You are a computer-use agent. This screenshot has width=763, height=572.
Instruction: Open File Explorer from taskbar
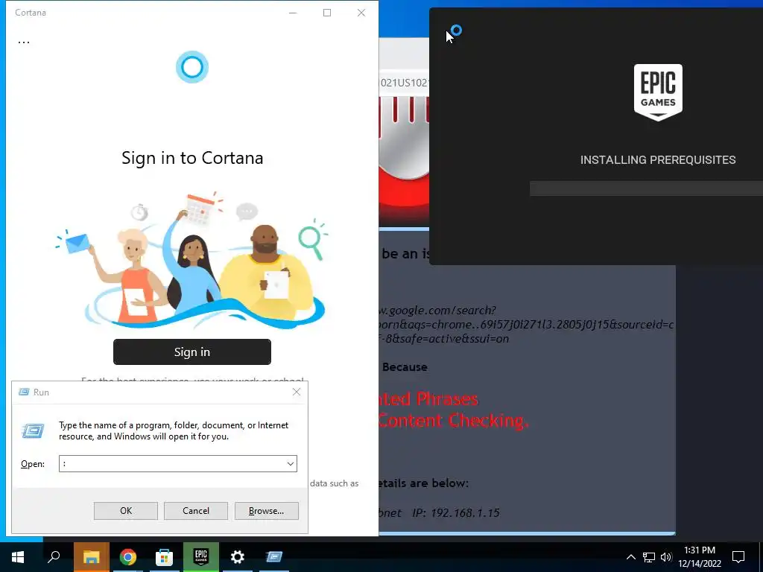coord(91,557)
